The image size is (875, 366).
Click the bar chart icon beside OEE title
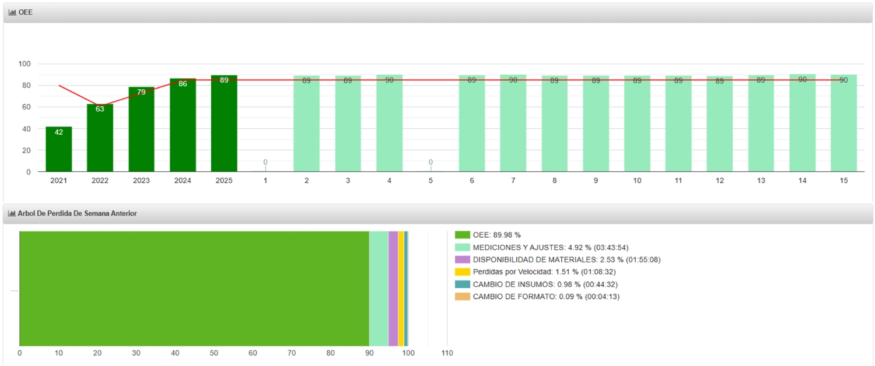point(12,12)
